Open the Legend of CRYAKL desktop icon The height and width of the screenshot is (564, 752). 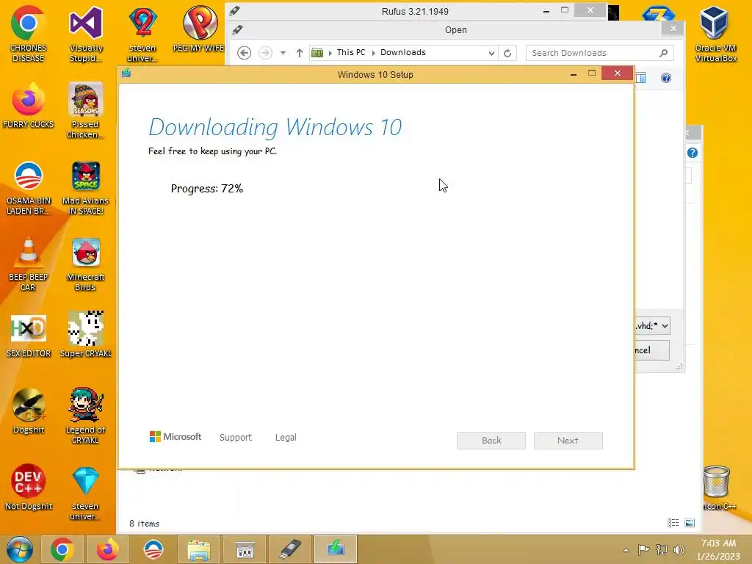point(86,416)
